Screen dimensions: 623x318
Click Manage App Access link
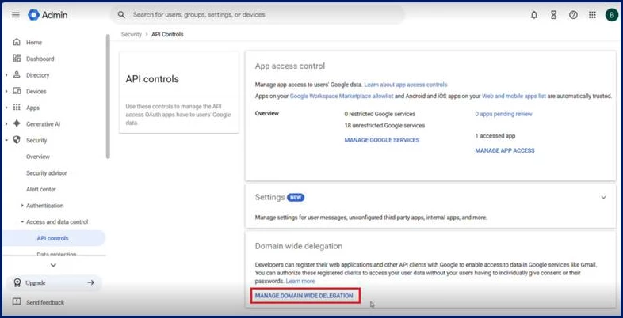[x=505, y=150]
